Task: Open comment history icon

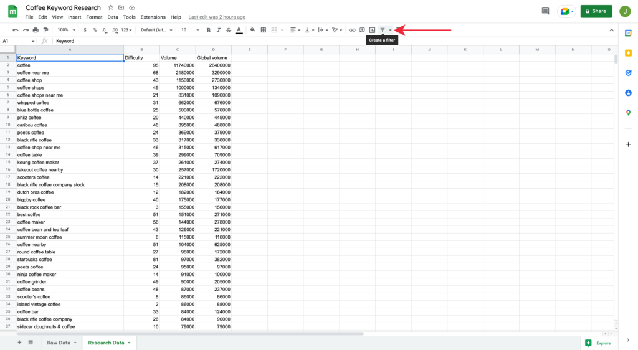Action: click(x=545, y=11)
